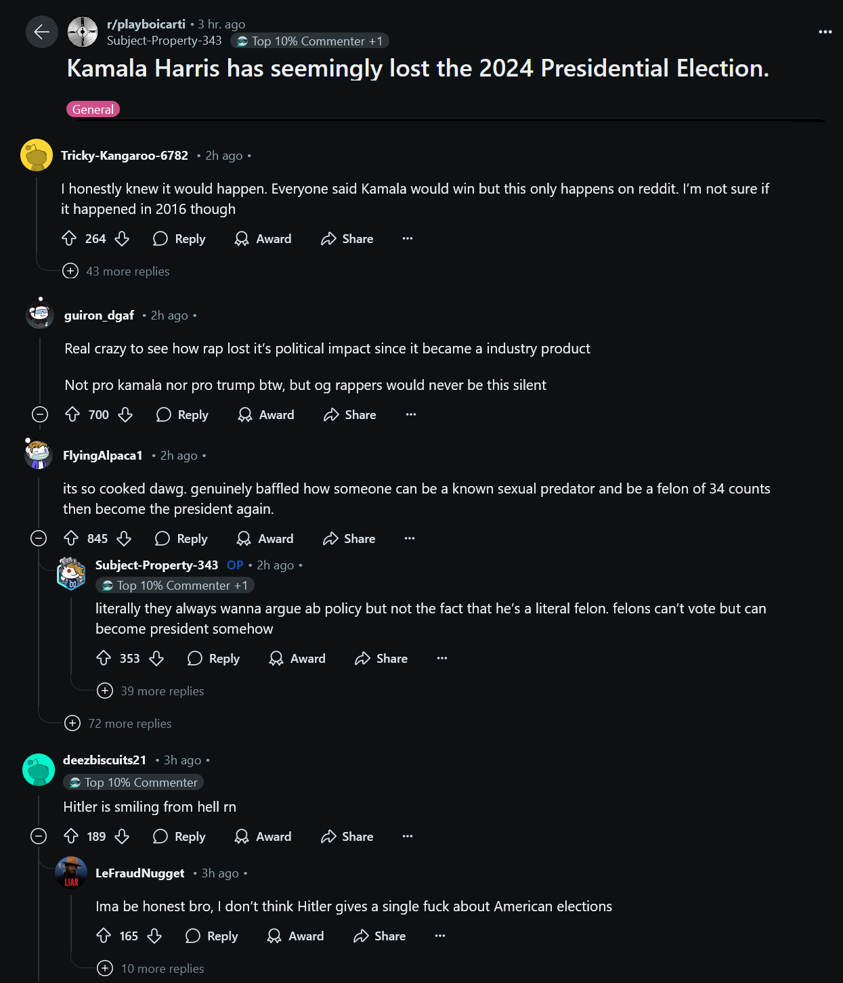843x983 pixels.
Task: Reply to Subject-Property-343's comment
Action: (x=213, y=658)
